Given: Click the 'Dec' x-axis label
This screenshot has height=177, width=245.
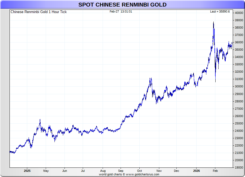Looking at the screenshot, I should (176, 171).
